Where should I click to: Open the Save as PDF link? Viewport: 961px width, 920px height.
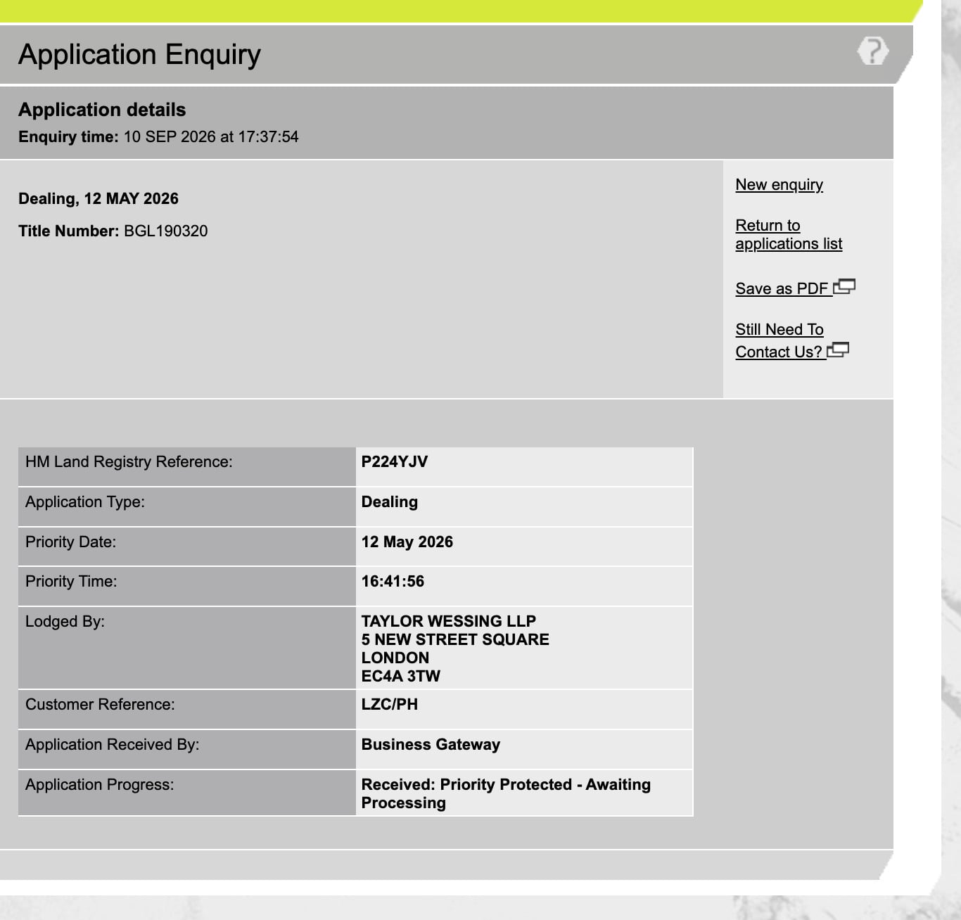(x=782, y=288)
